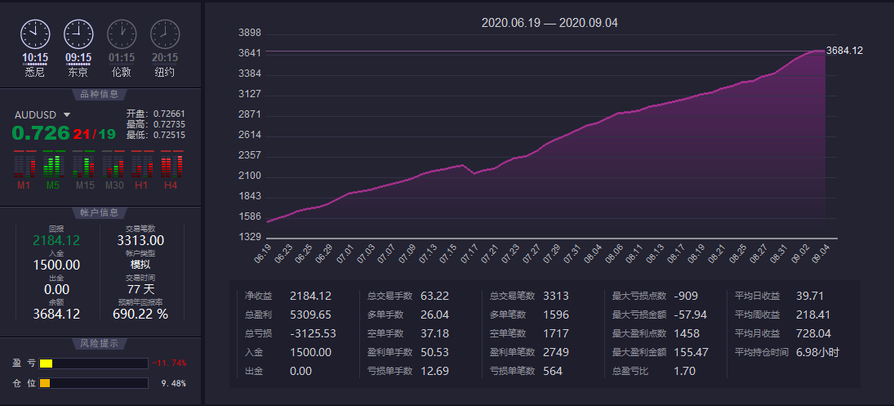Select the H4 timeframe indicator bars
This screenshot has width=894, height=406.
pyautogui.click(x=170, y=165)
